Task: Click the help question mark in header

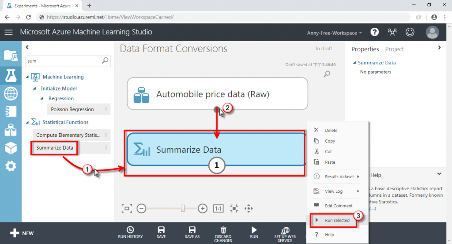Action: click(374, 32)
